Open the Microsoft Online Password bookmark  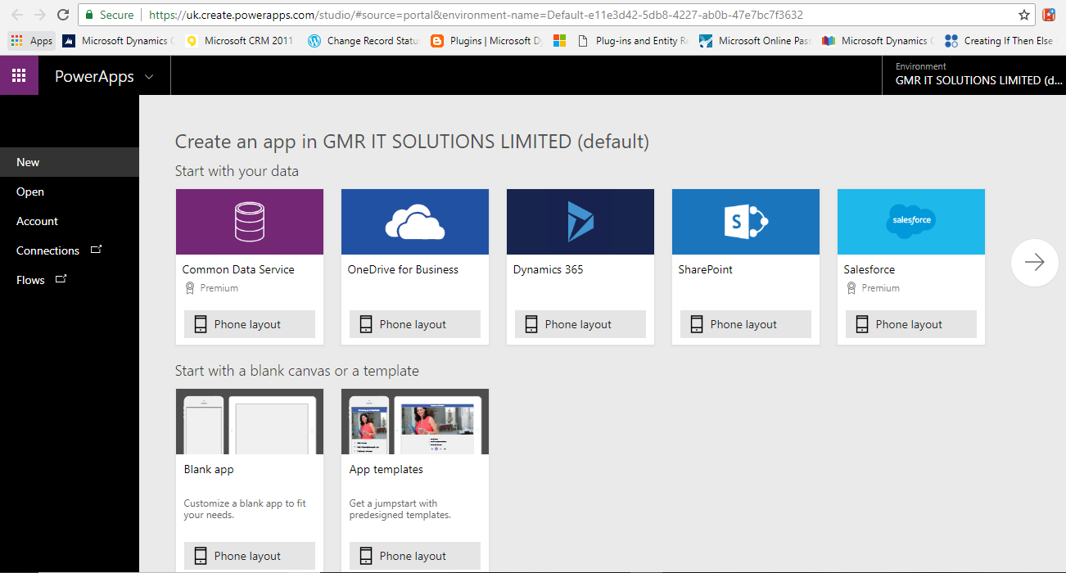click(x=755, y=41)
